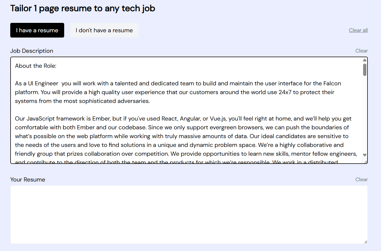Clear the Job Description field

[x=361, y=51]
